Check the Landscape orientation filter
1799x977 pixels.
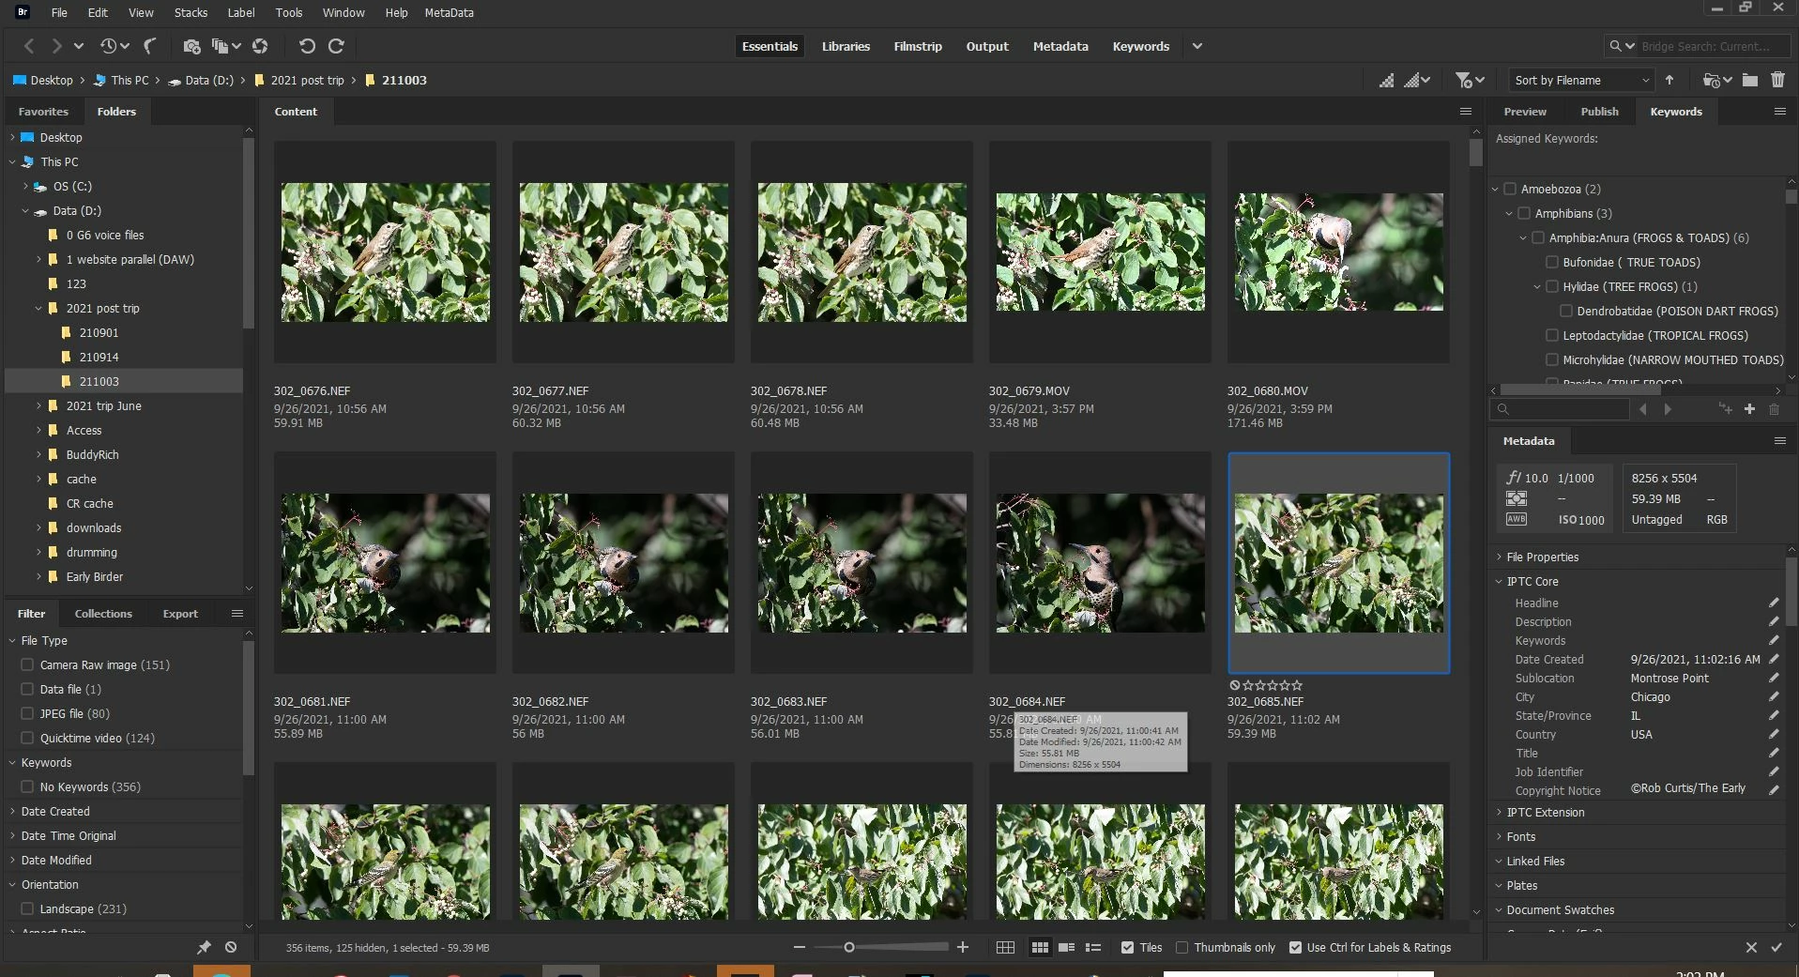[x=27, y=909]
